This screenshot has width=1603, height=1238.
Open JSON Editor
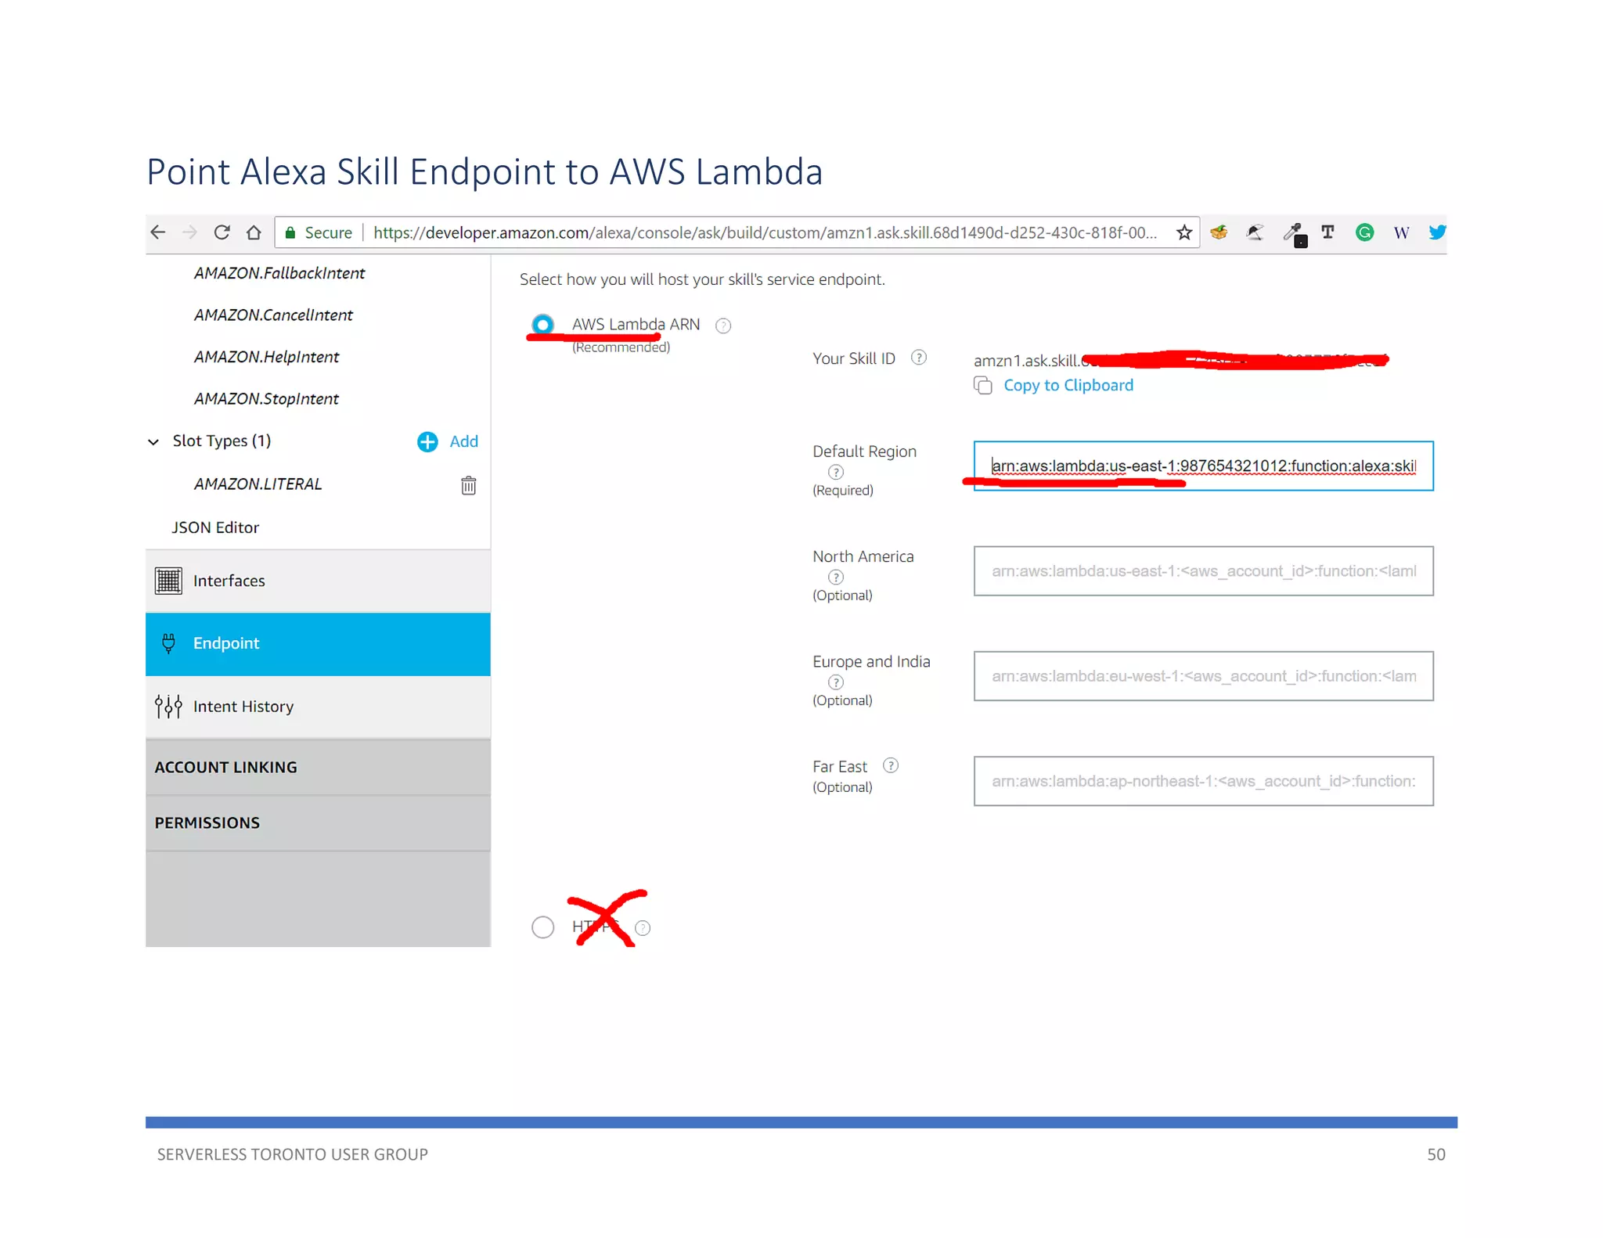215,527
